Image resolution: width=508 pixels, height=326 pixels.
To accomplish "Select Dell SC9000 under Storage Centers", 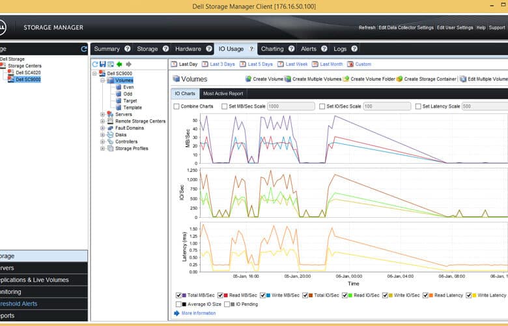I will coord(28,79).
